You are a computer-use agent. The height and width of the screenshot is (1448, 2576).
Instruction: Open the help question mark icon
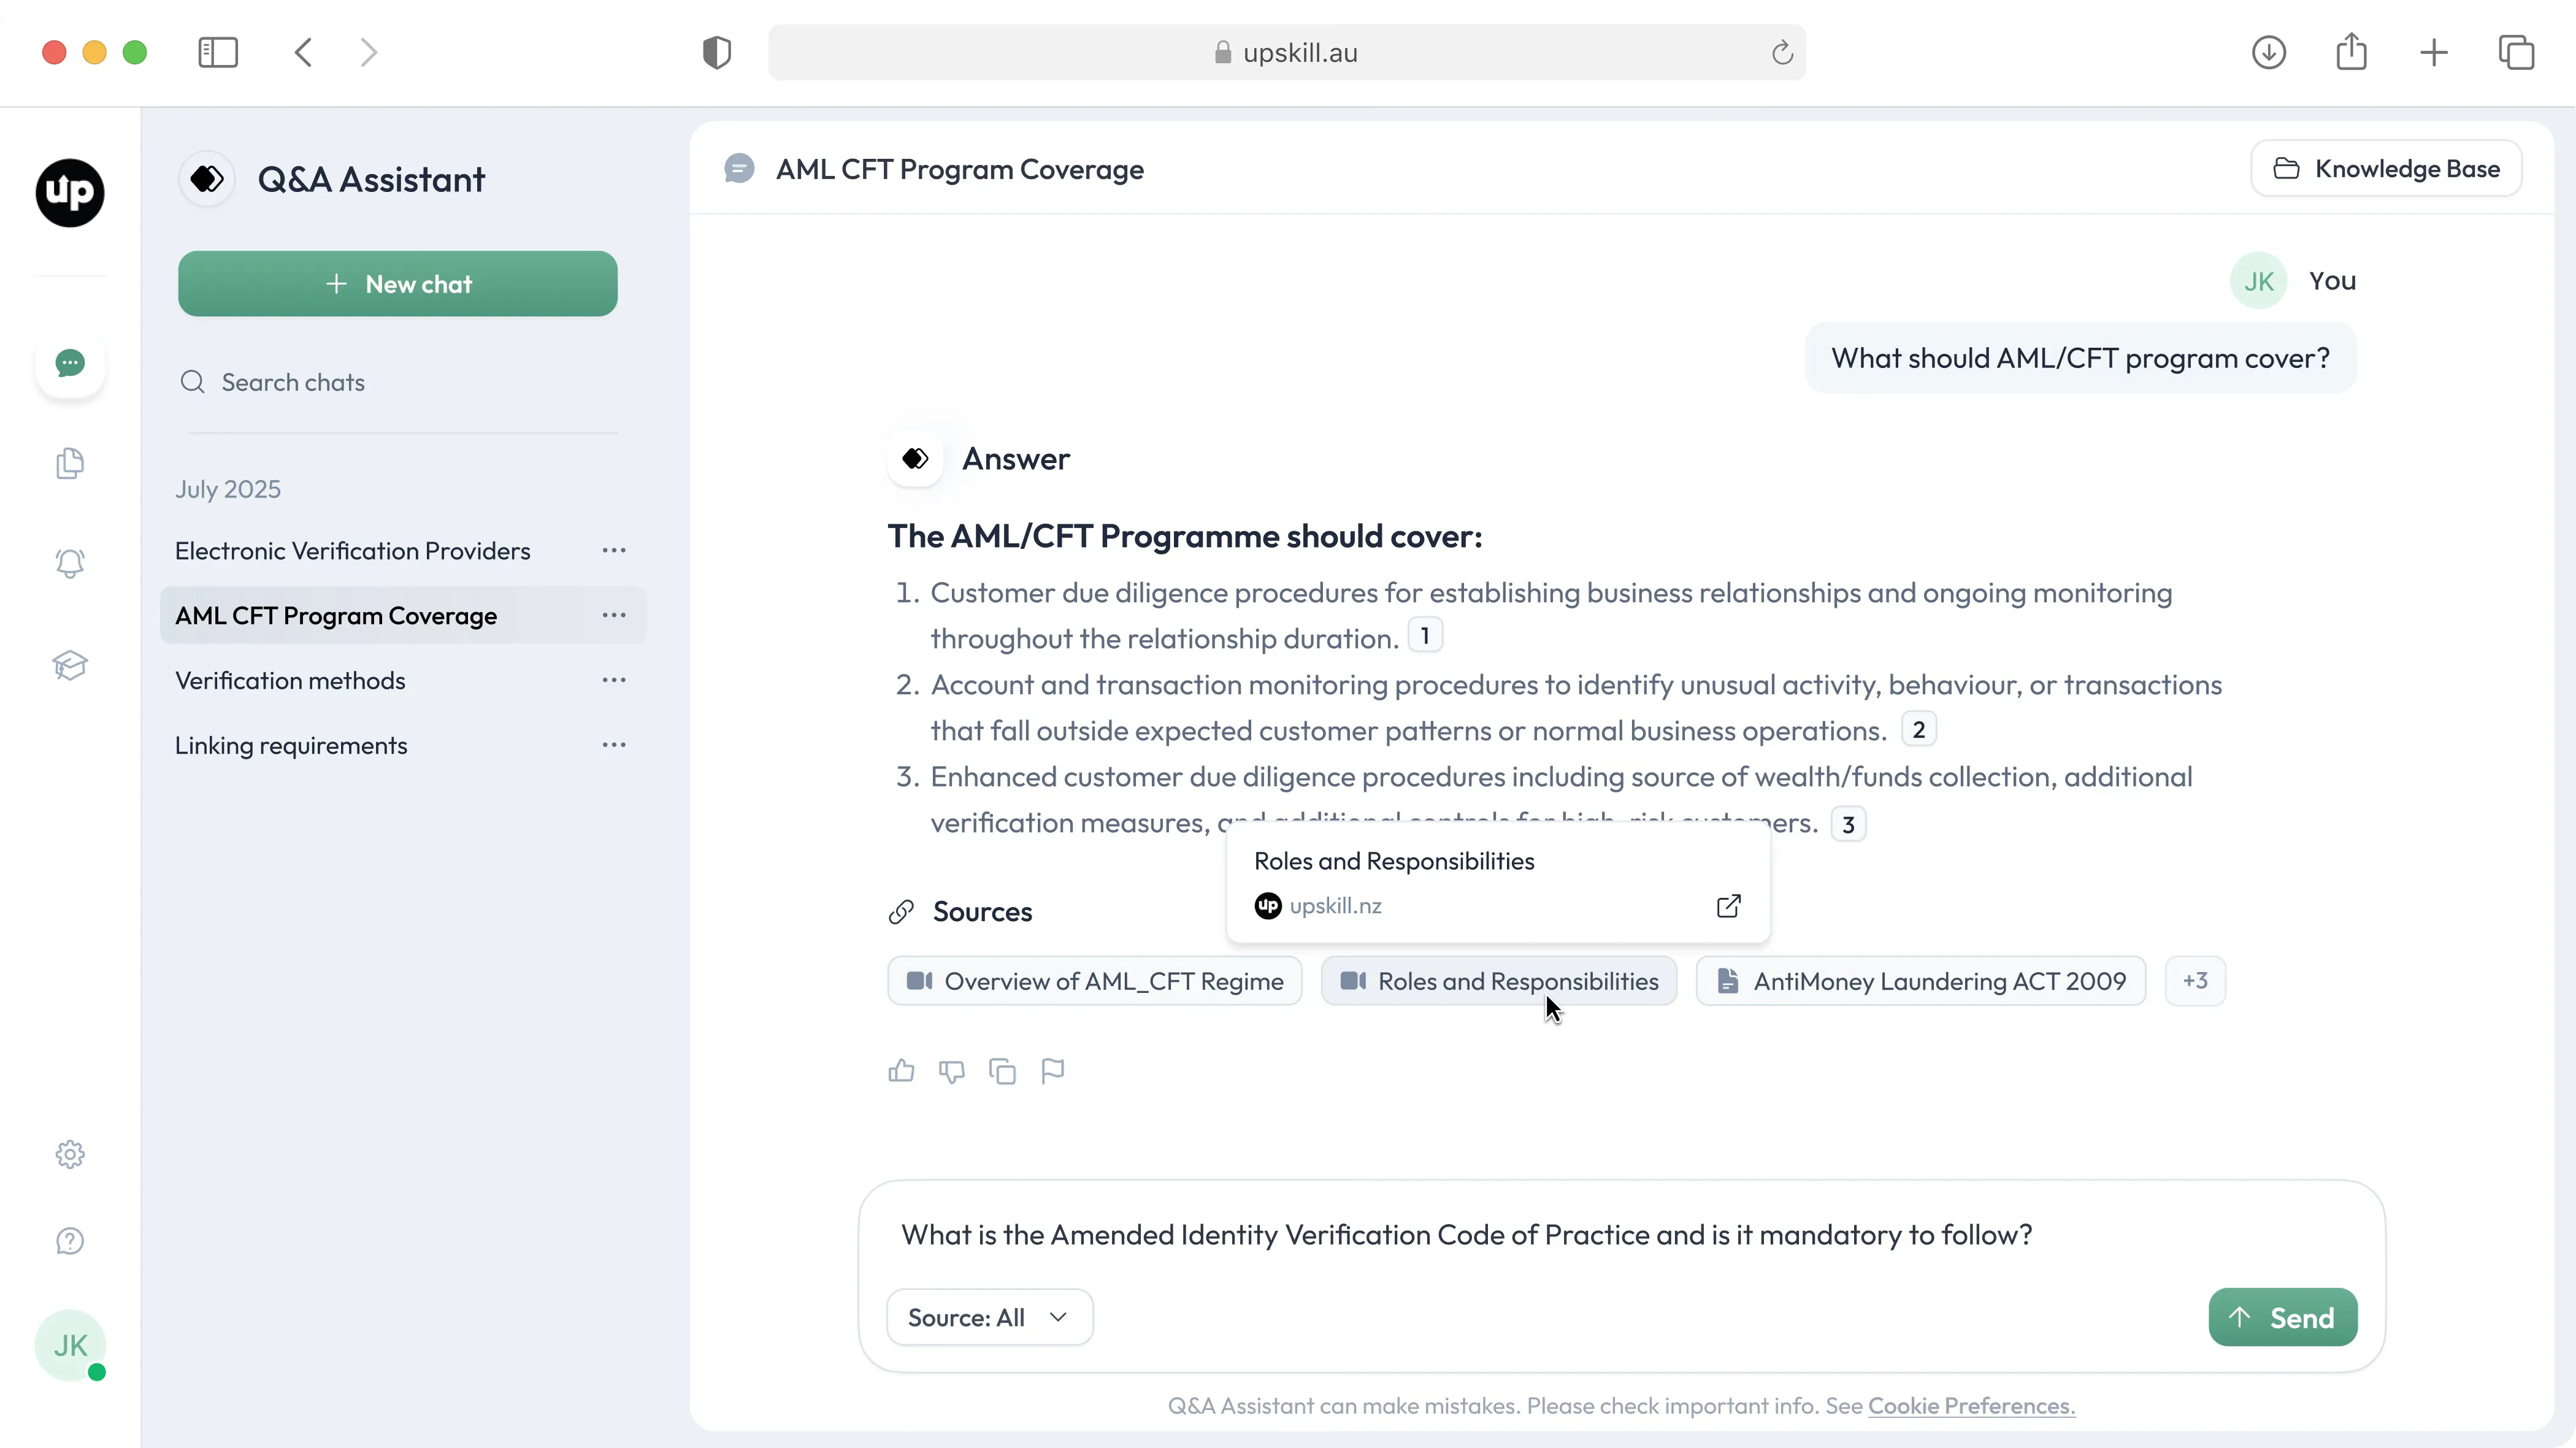[69, 1241]
